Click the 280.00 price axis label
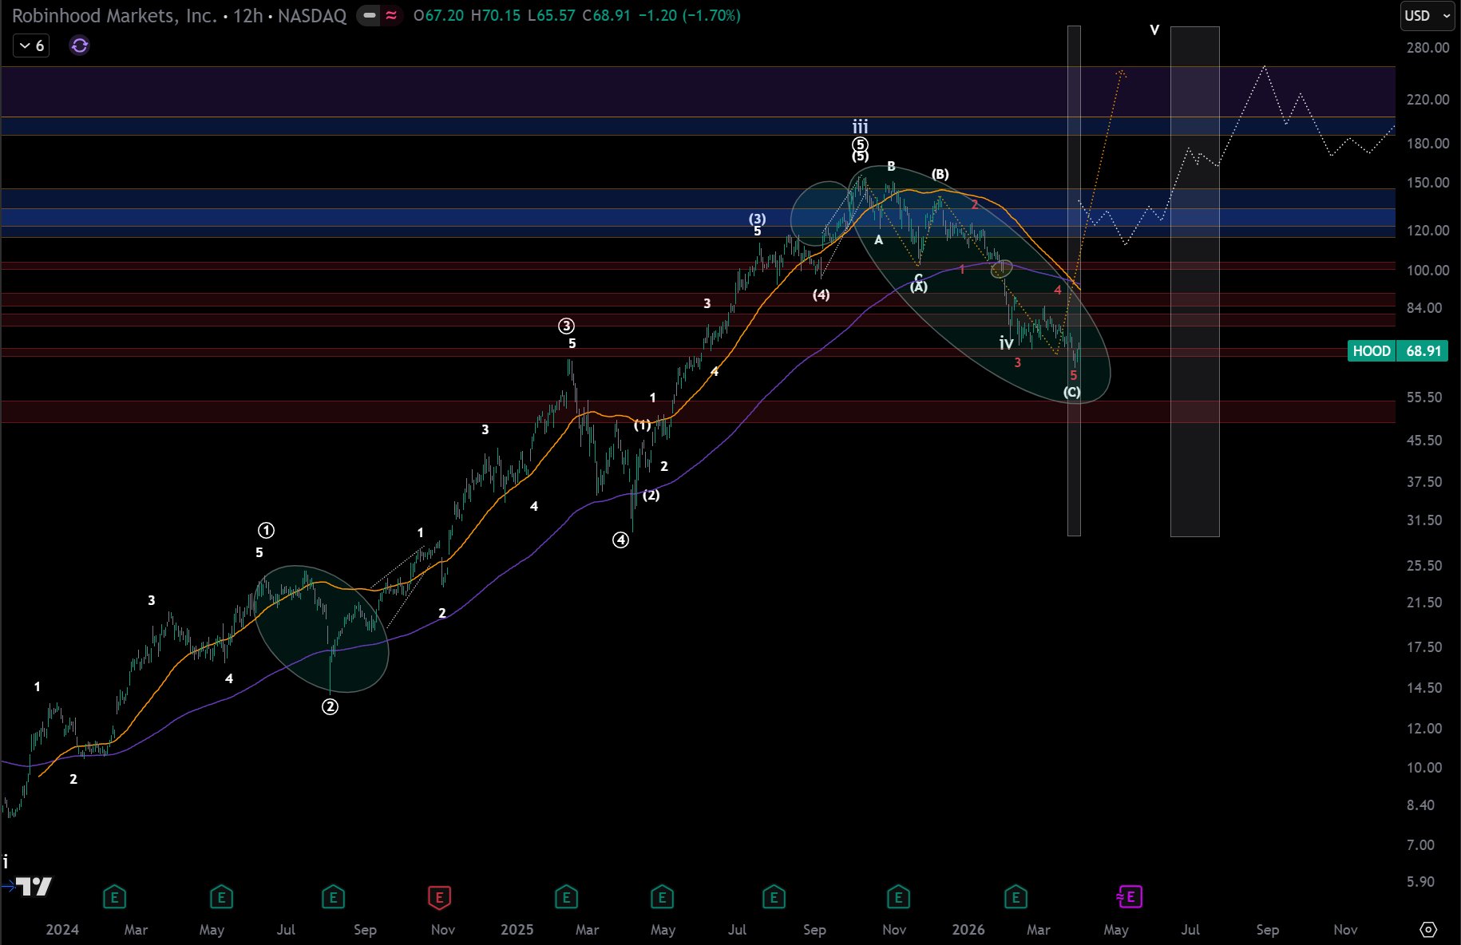Screen dimensions: 1461x945 point(1427,48)
